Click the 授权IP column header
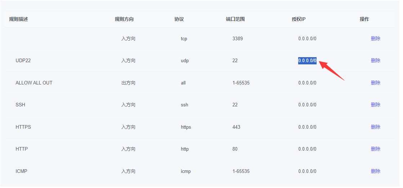Image resolution: width=403 pixels, height=188 pixels. 299,19
